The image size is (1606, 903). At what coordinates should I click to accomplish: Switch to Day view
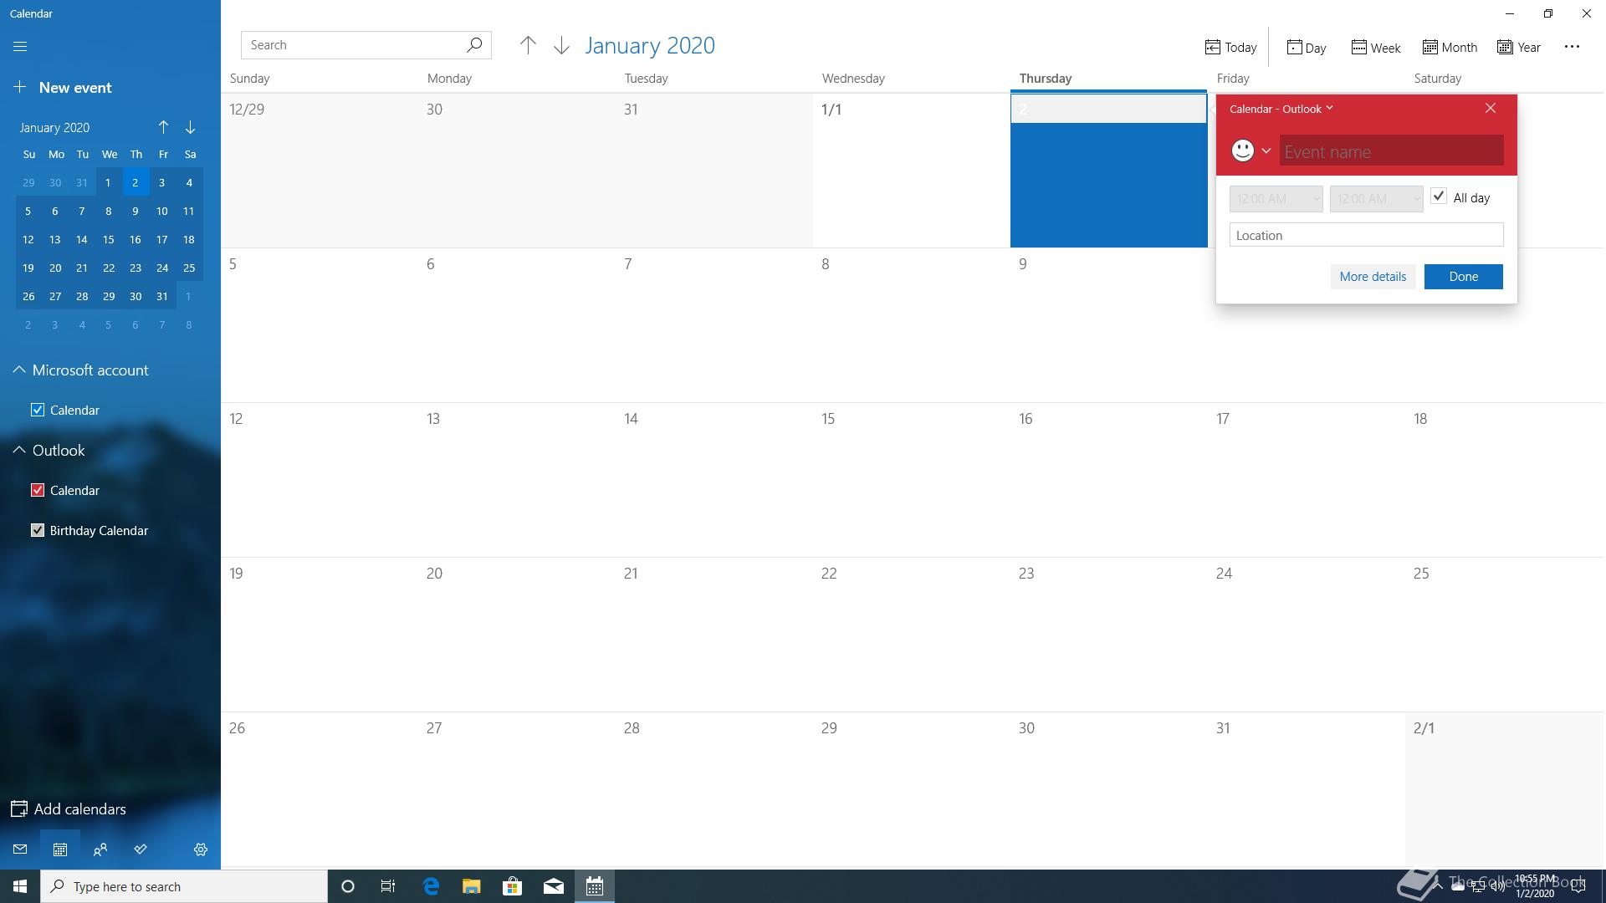(1307, 47)
